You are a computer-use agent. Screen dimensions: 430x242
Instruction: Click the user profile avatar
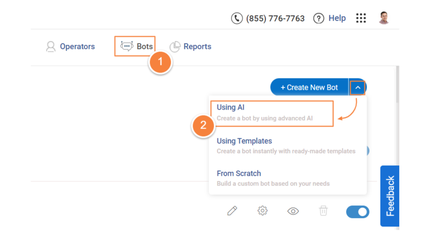(x=383, y=18)
